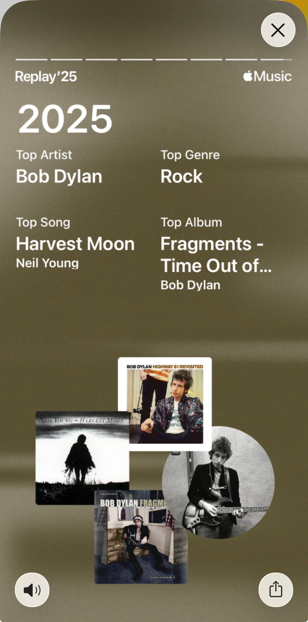Jump to sixth story progress segment
The image size is (308, 622).
point(206,60)
